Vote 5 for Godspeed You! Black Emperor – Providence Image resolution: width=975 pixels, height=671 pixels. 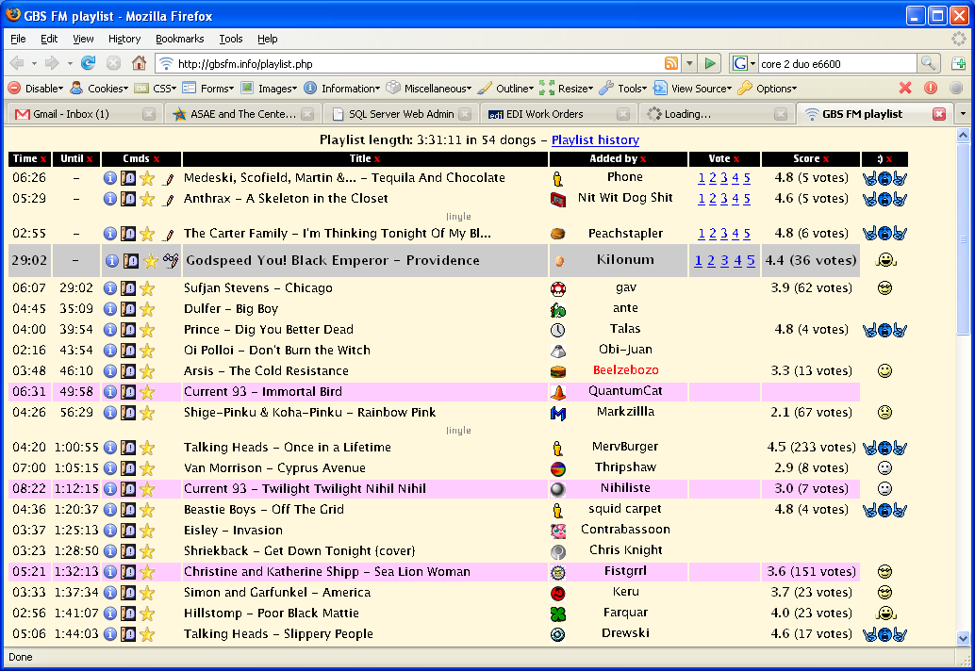751,260
